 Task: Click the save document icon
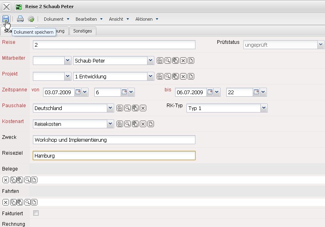[6, 19]
